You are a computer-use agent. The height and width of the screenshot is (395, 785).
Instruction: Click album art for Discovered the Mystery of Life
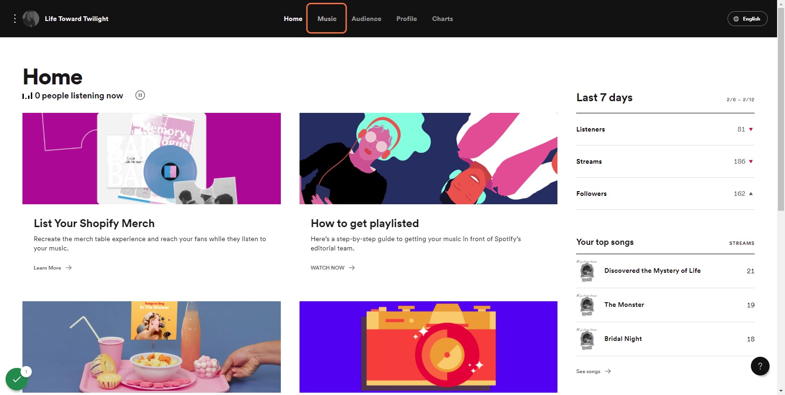click(587, 271)
